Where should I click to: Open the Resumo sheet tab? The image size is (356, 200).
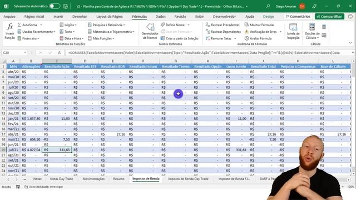pos(118,179)
